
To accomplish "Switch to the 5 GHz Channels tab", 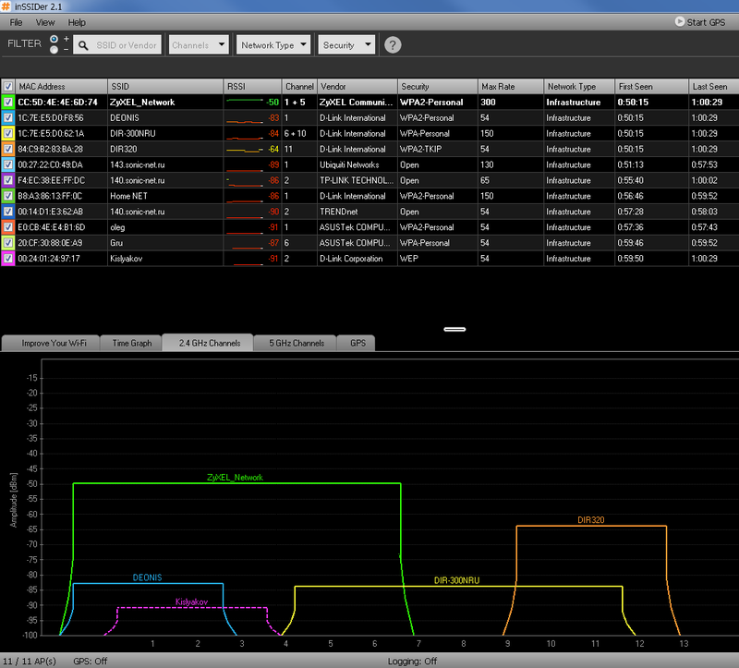I will (x=296, y=343).
